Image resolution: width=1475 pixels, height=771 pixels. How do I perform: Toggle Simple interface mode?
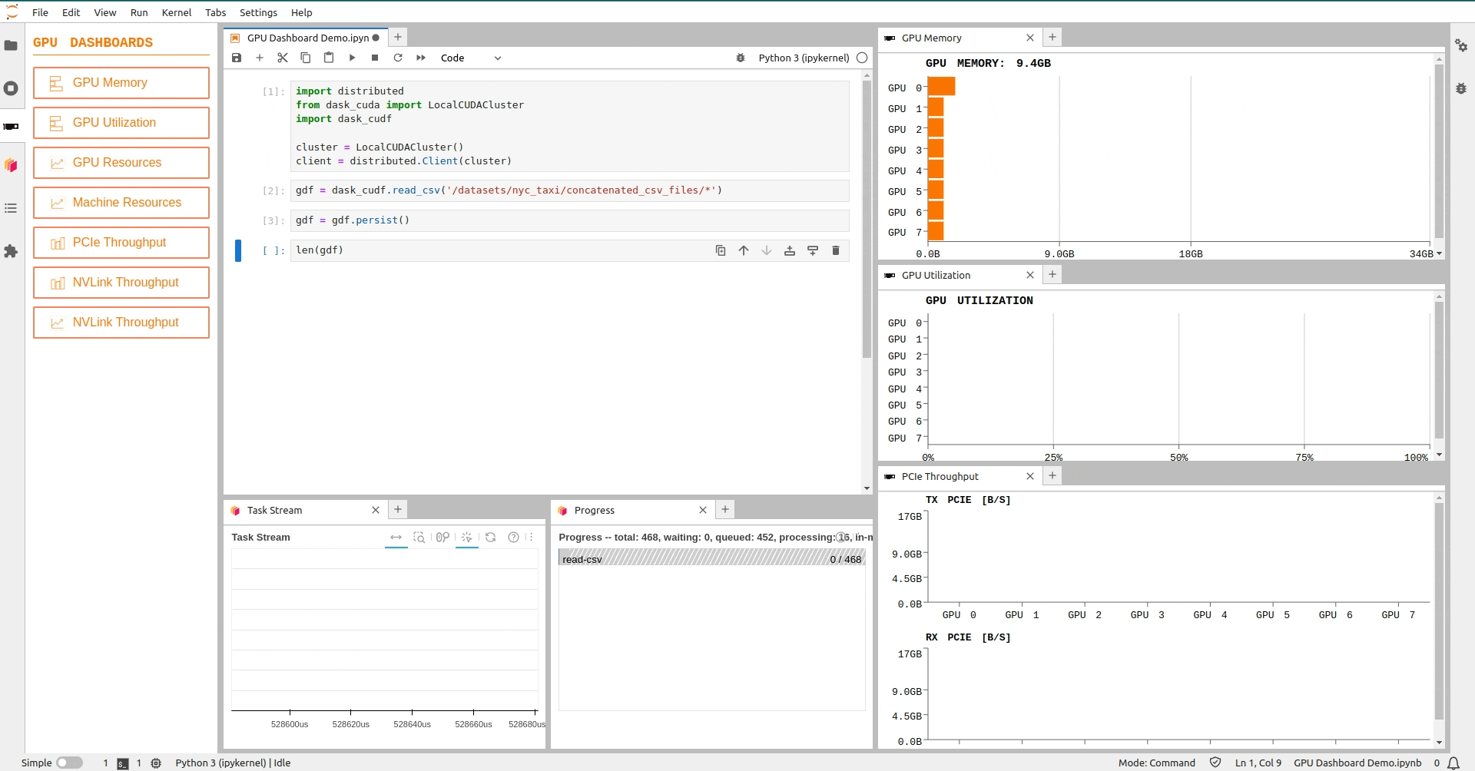point(69,763)
